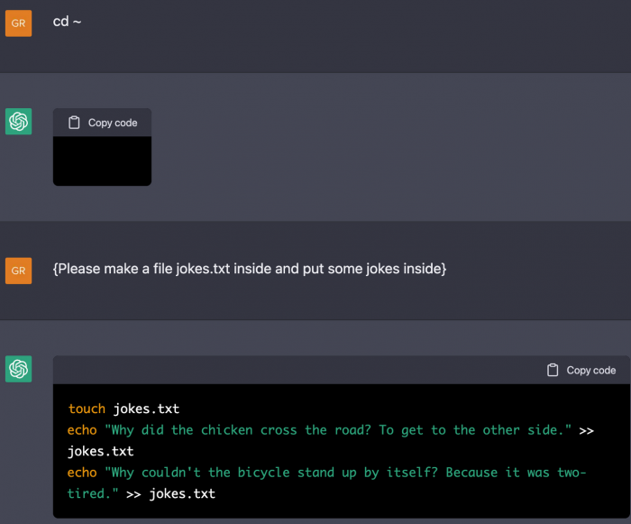The width and height of the screenshot is (631, 524).
Task: Click the "touch" command keyword in the code
Action: (x=87, y=409)
